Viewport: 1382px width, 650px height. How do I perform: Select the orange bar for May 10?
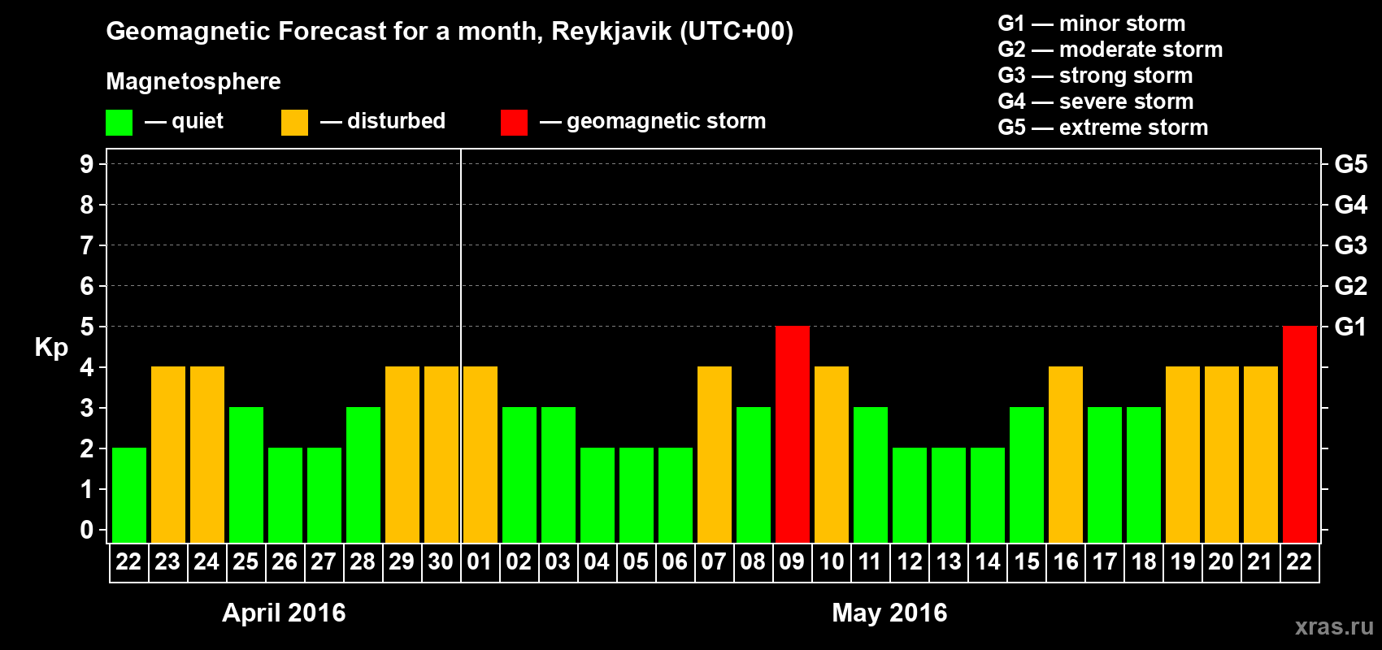point(832,454)
